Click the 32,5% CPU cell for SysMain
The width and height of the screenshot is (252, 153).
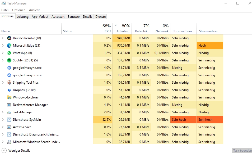point(103,120)
